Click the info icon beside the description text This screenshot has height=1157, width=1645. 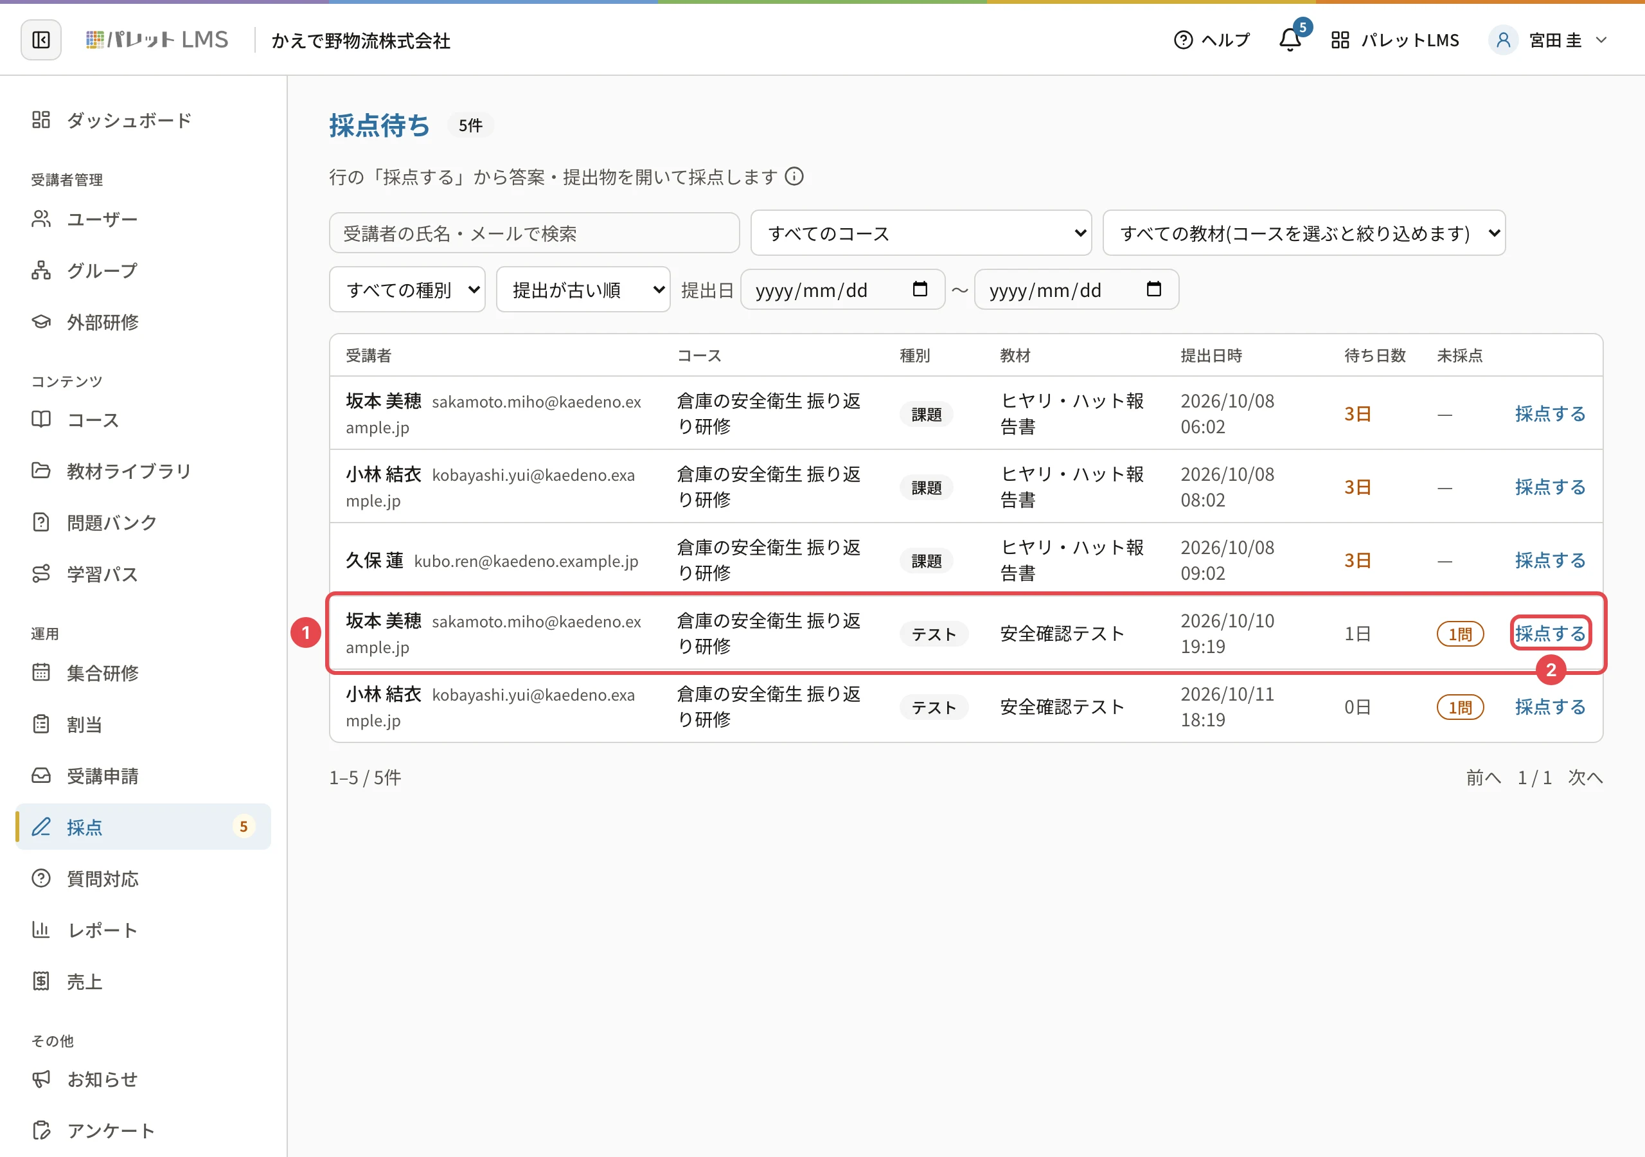(x=794, y=176)
